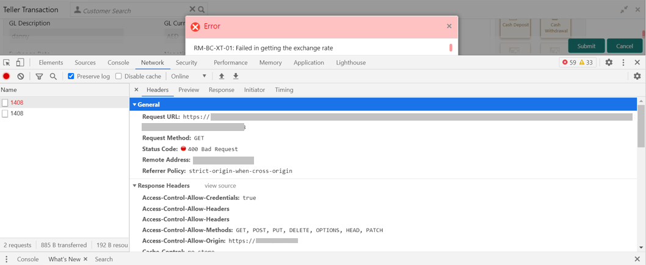Click the 400 Bad Request status text

coord(212,149)
